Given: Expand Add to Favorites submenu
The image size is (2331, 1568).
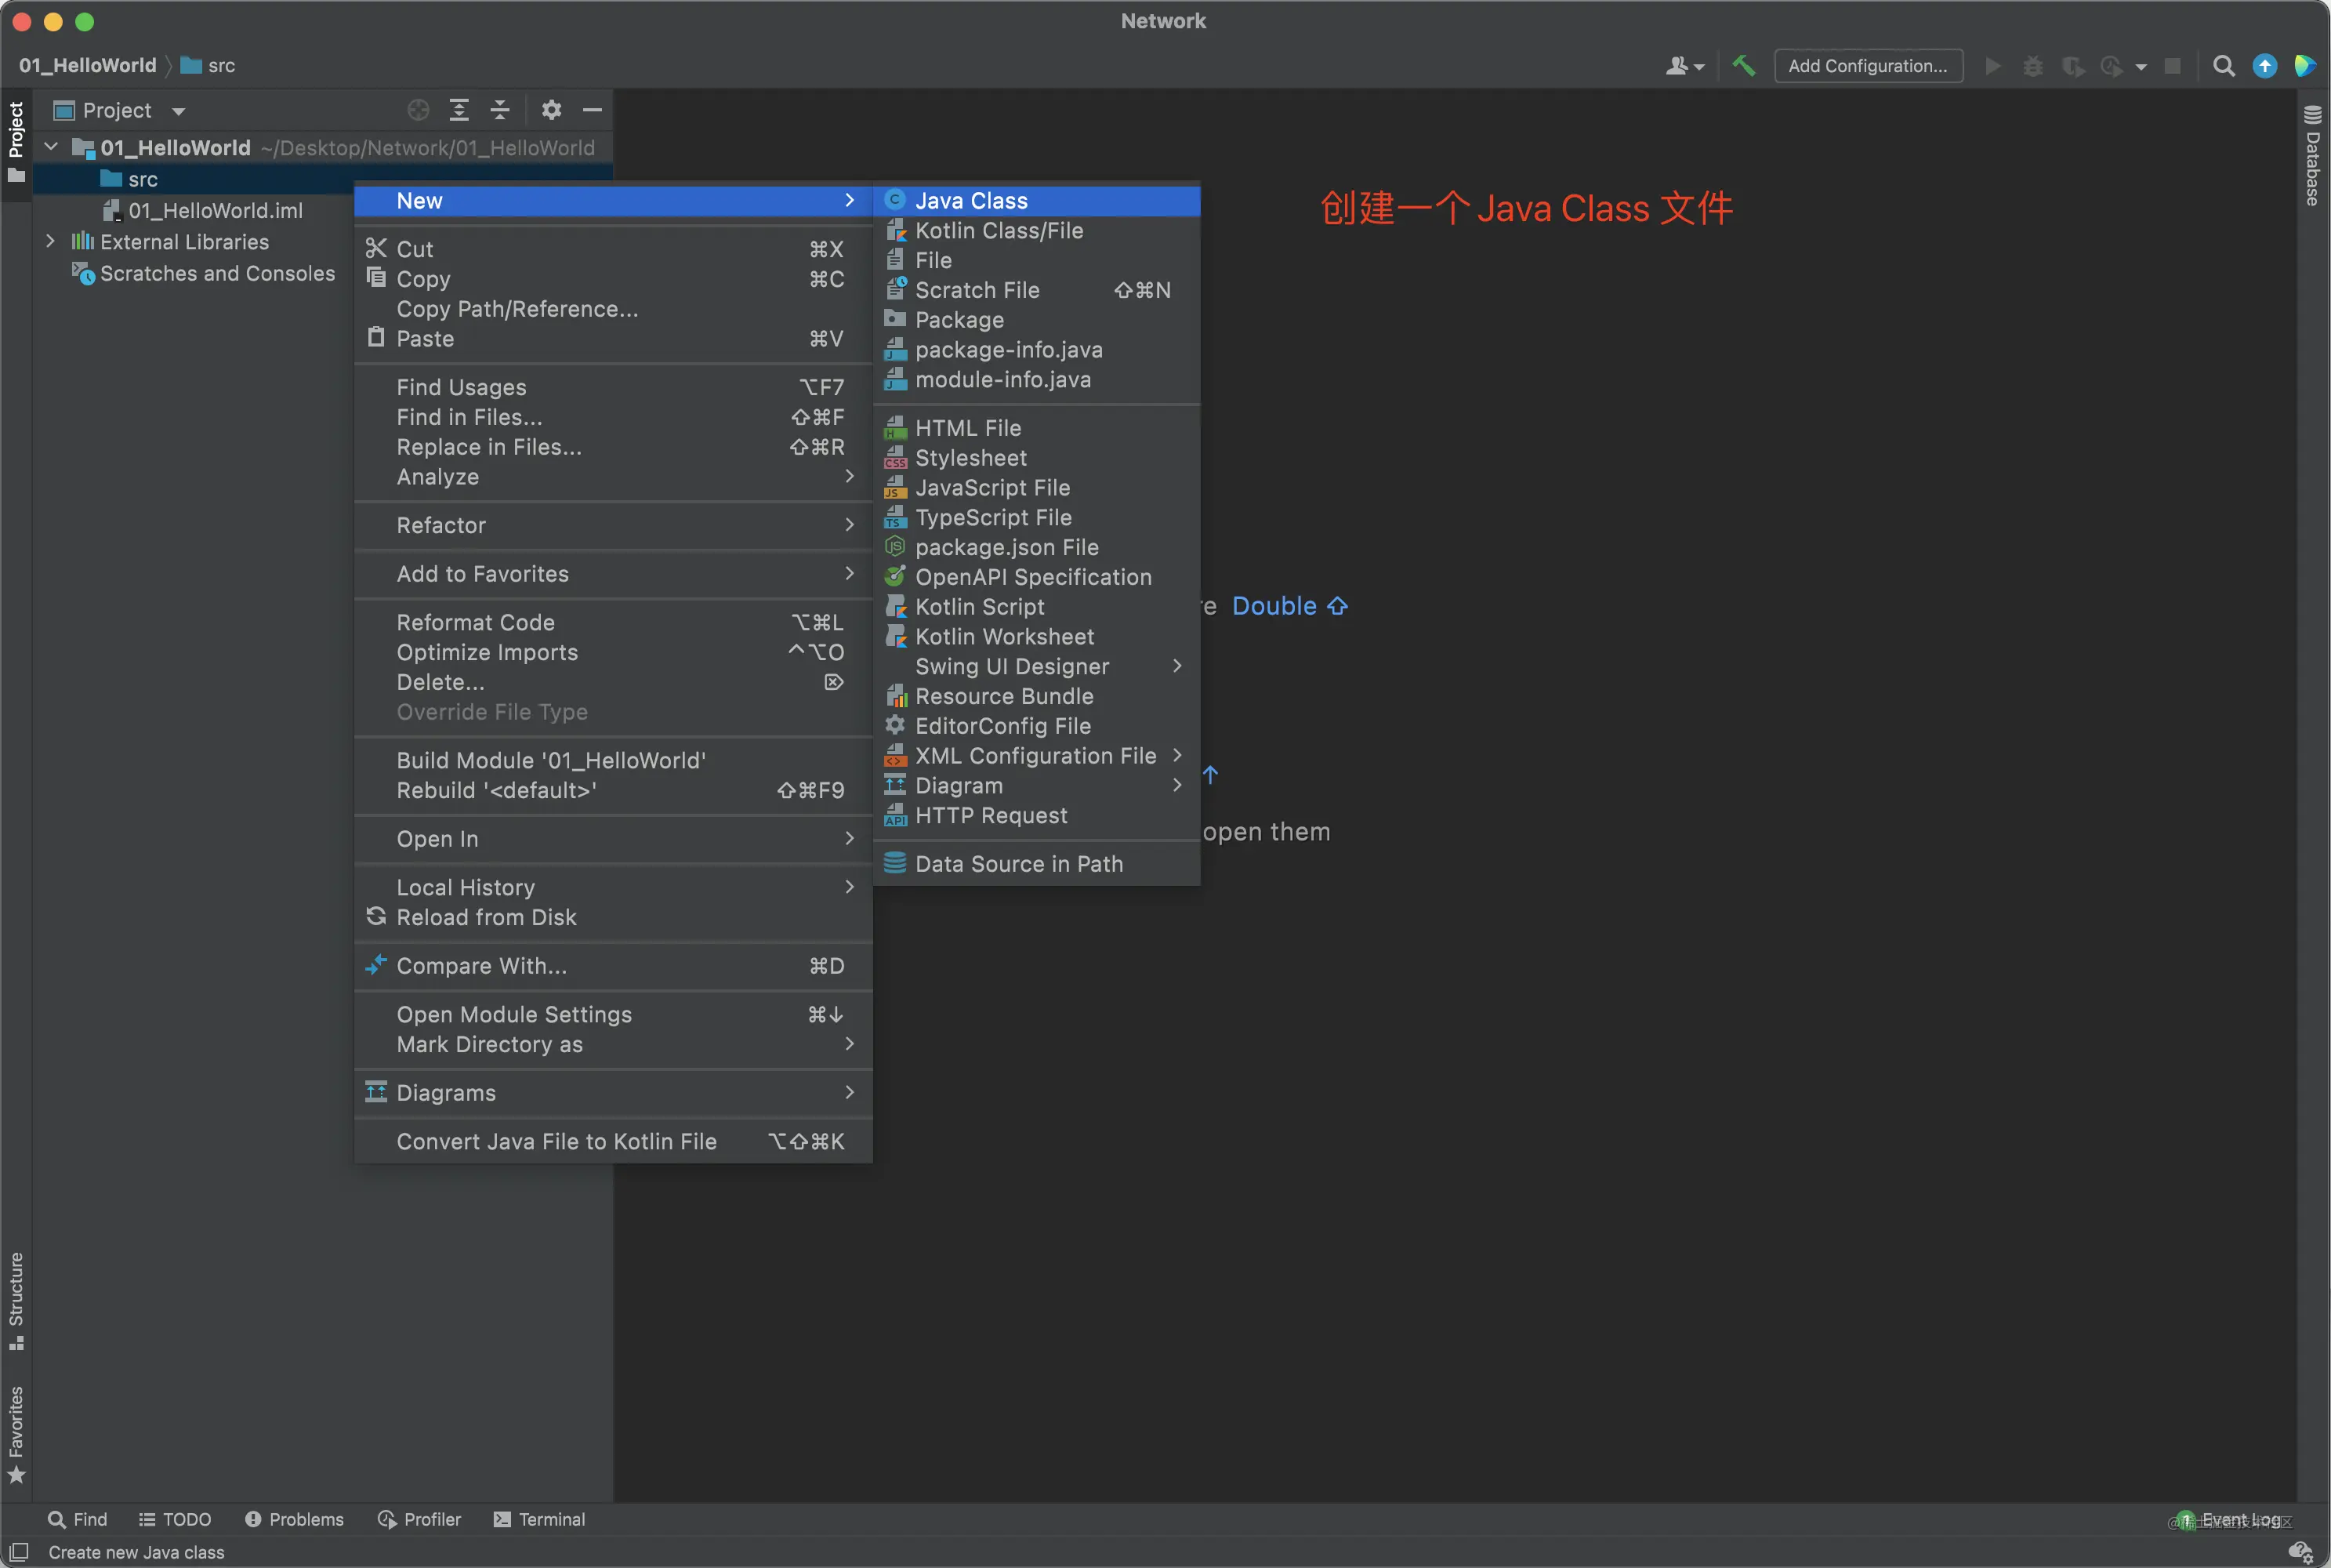Looking at the screenshot, I should 613,574.
